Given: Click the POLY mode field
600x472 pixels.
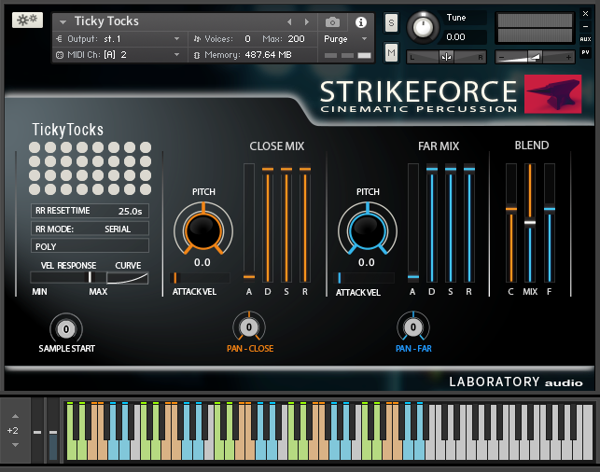Looking at the screenshot, I should pos(90,246).
